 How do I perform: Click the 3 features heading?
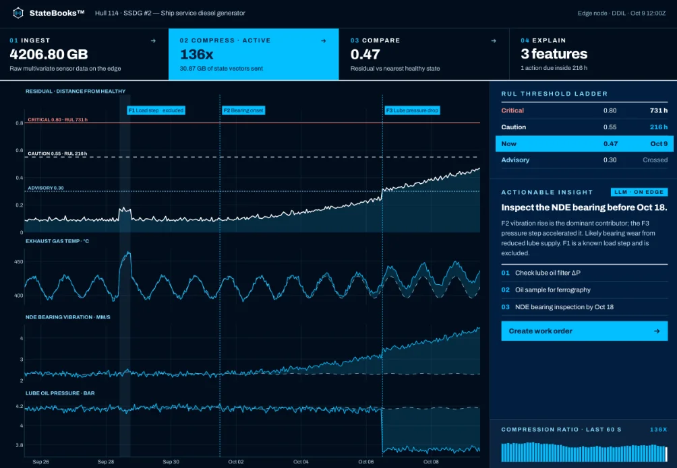[x=554, y=54]
